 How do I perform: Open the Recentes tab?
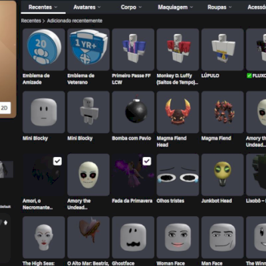pos(43,7)
